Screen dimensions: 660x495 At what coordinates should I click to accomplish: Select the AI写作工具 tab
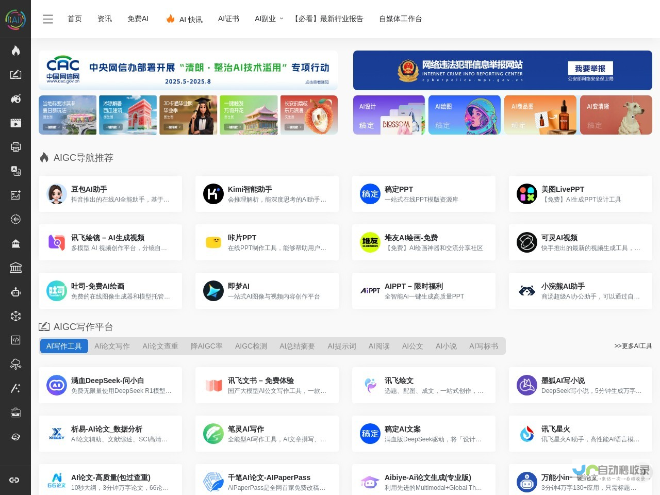[x=64, y=346]
